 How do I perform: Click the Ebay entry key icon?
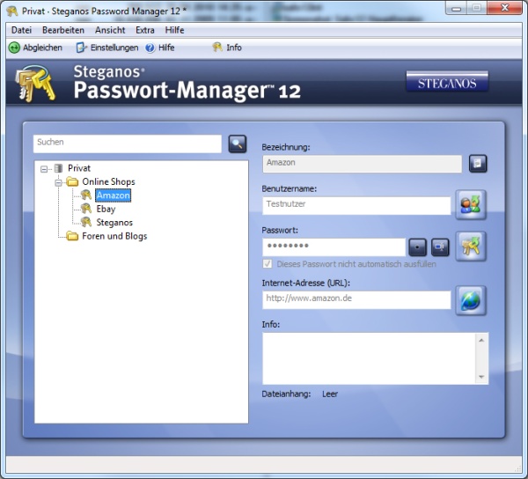(86, 209)
